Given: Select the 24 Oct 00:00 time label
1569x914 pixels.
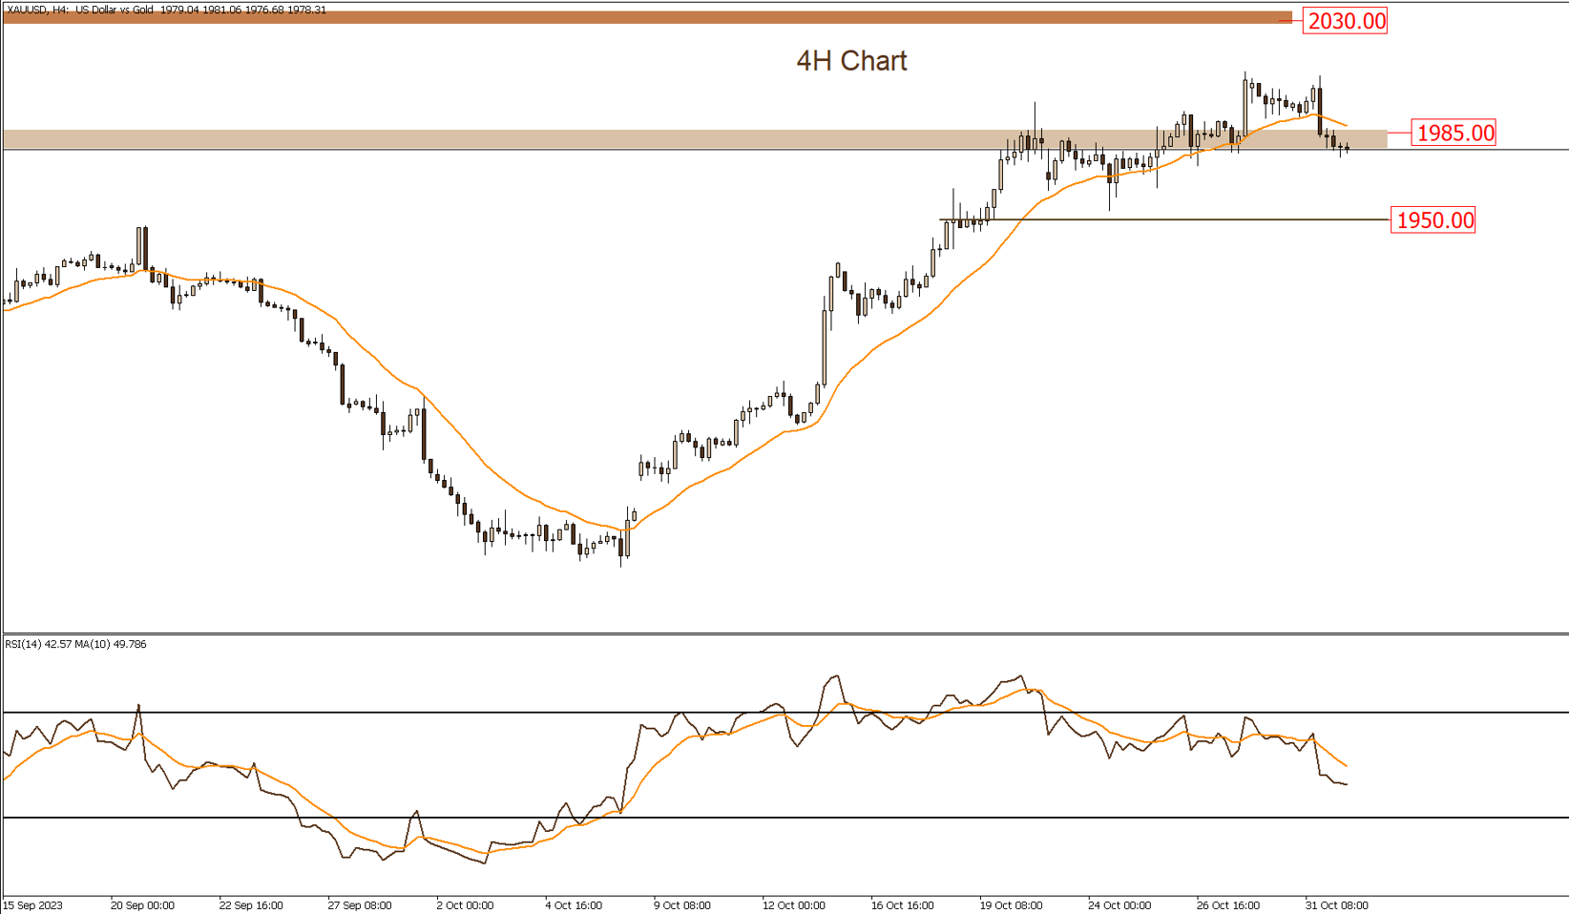Looking at the screenshot, I should pyautogui.click(x=1119, y=904).
